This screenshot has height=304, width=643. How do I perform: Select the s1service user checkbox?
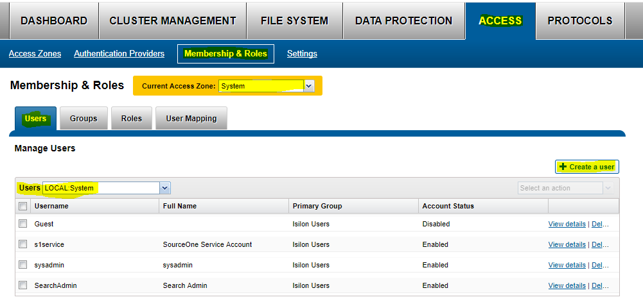coord(23,244)
